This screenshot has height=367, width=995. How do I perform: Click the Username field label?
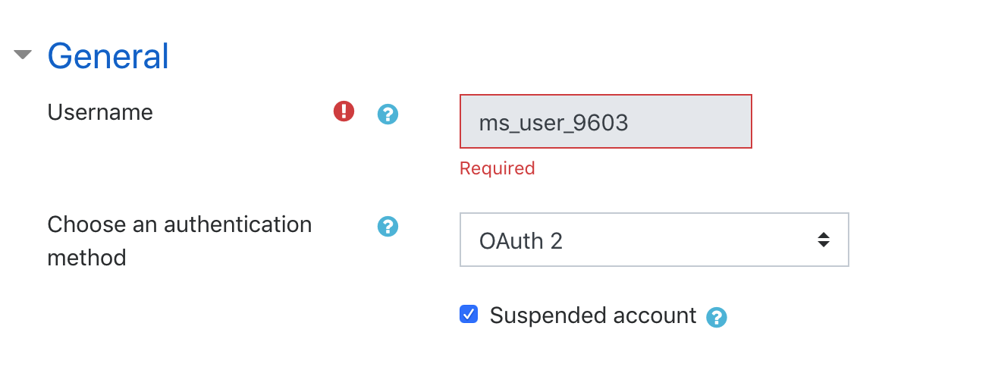click(x=100, y=112)
